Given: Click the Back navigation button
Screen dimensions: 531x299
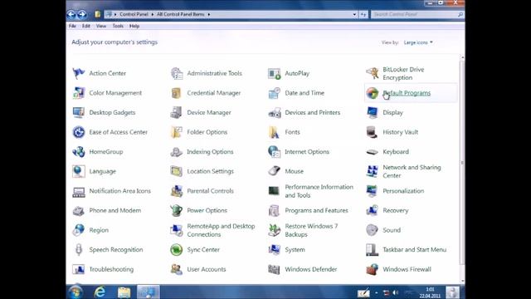Looking at the screenshot, I should [71, 15].
